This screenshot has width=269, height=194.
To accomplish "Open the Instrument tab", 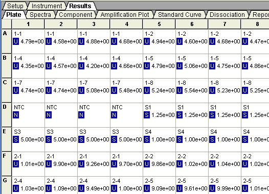I will point(47,6).
